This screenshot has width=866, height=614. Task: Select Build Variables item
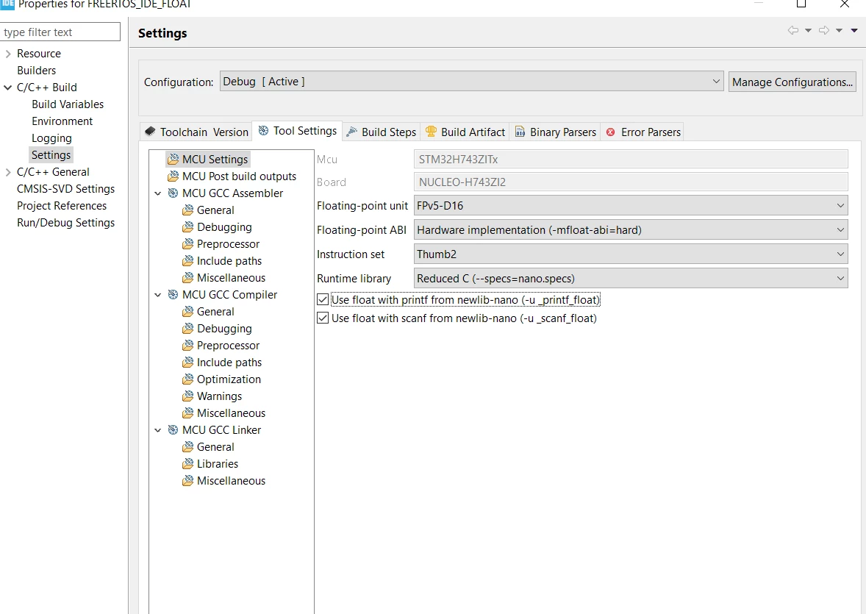pos(68,104)
